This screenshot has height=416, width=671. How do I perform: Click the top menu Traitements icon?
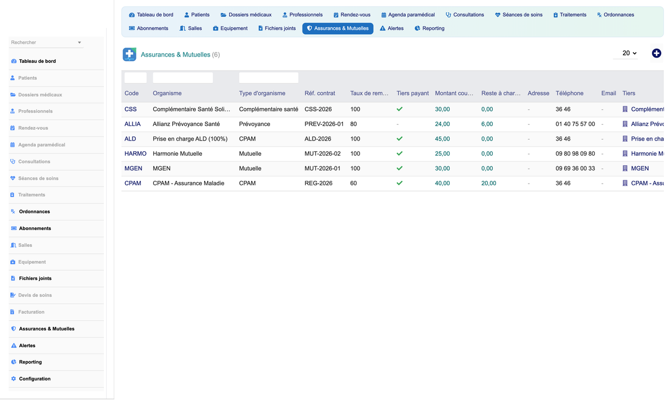[x=555, y=15]
